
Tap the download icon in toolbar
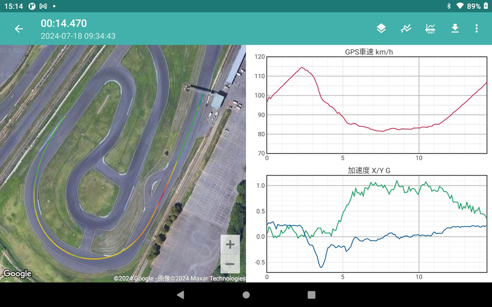coord(455,29)
